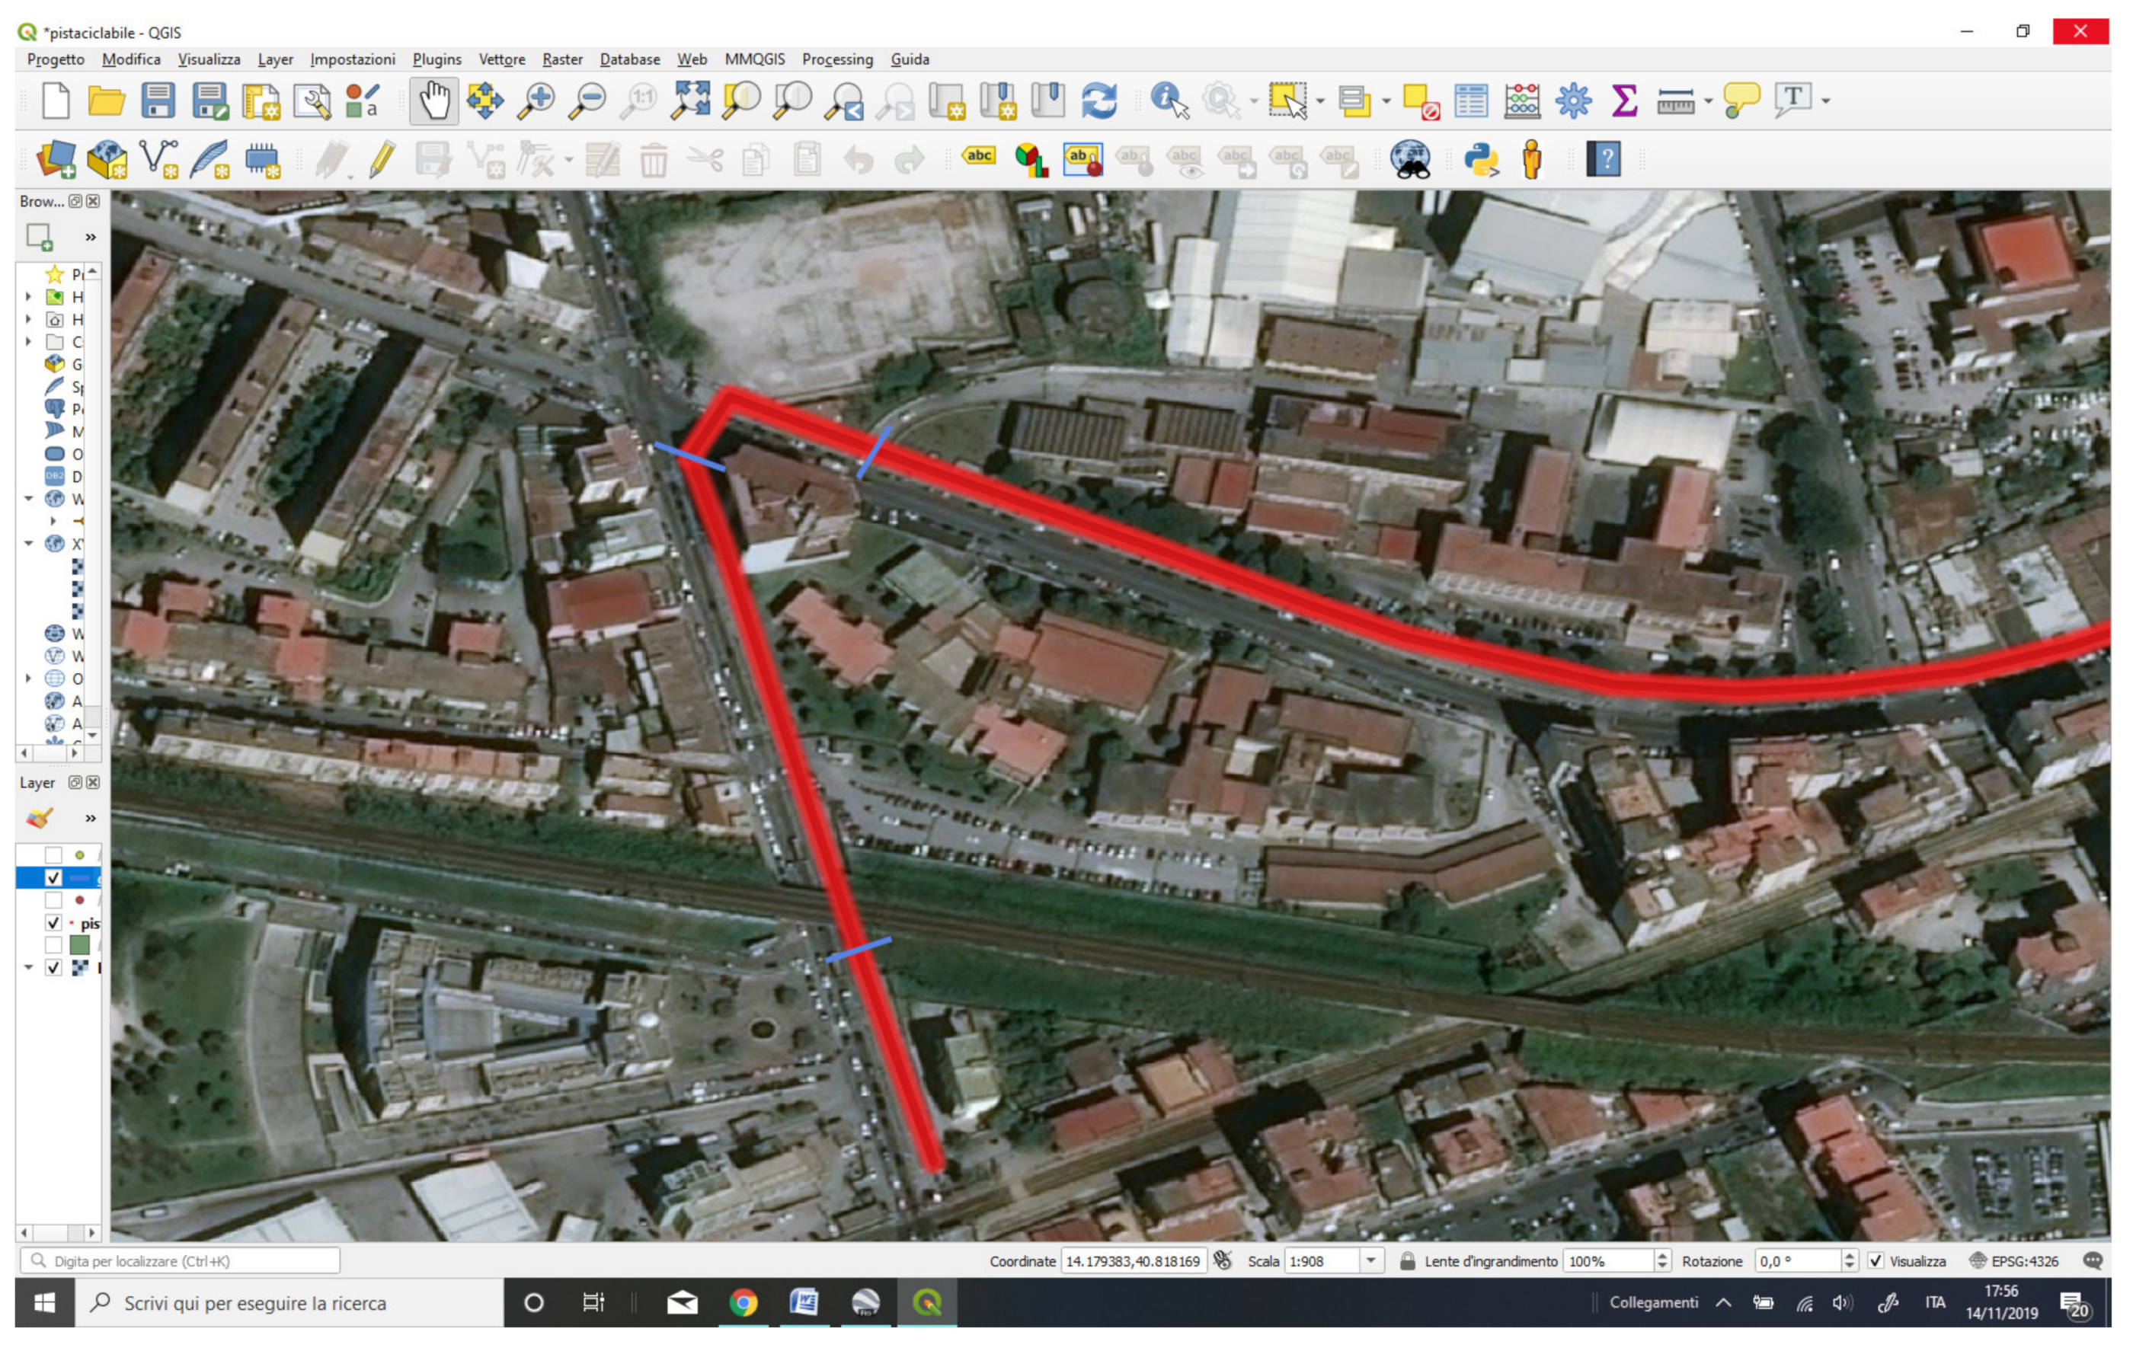Open the Vettore menu
Viewport: 2133px width, 1351px height.
(x=501, y=59)
